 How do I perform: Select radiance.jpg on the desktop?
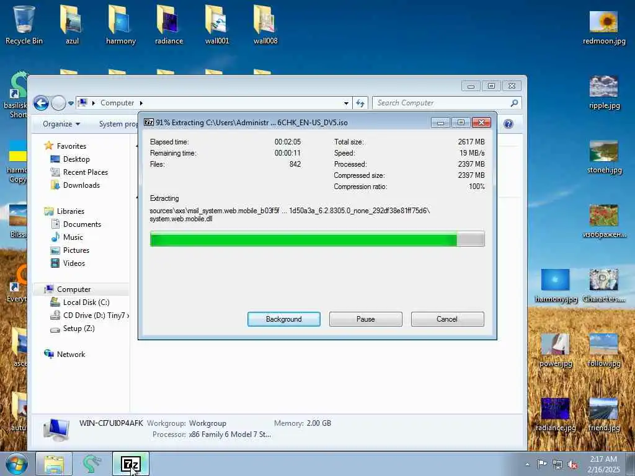556,415
